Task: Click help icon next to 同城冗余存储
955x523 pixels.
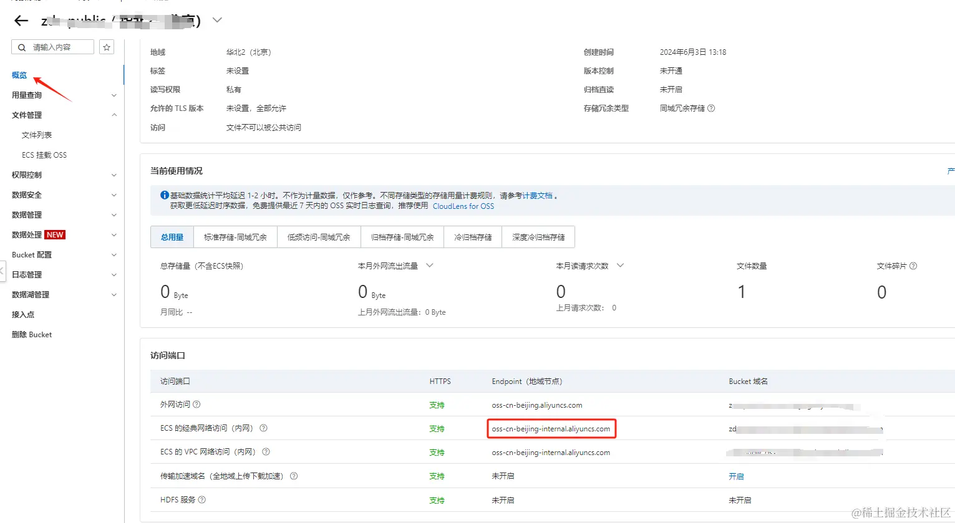Action: click(711, 108)
